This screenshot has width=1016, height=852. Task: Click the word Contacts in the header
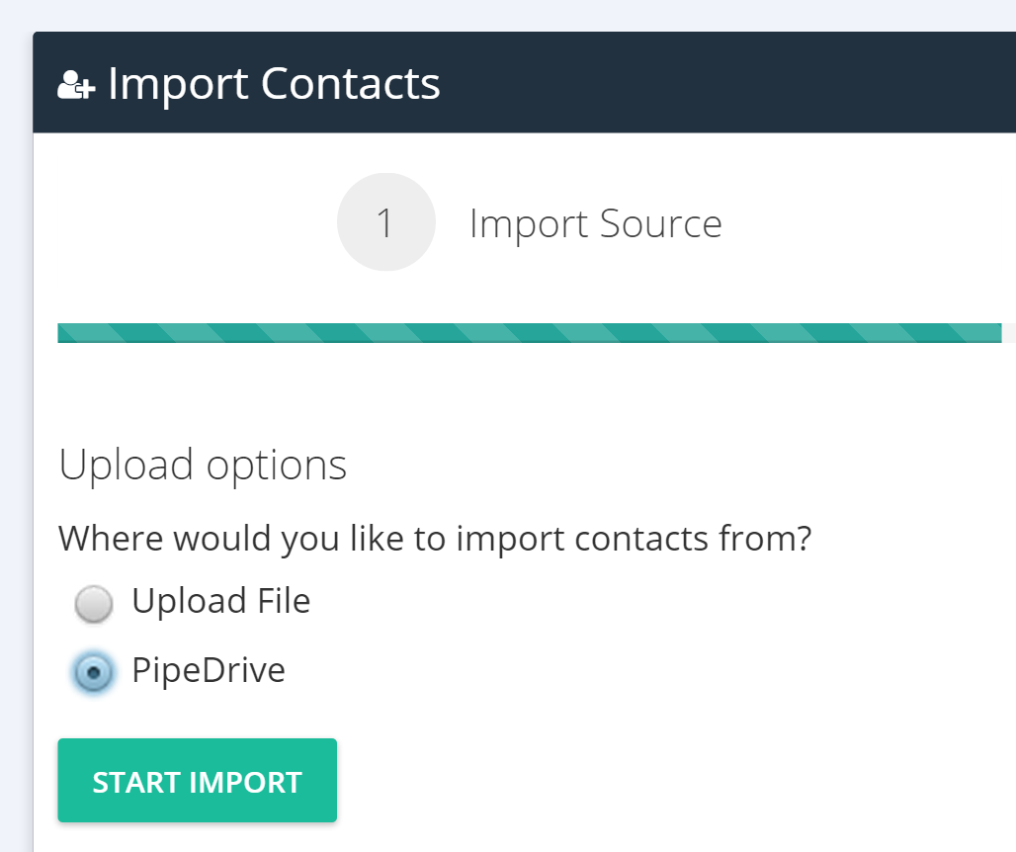click(x=351, y=84)
